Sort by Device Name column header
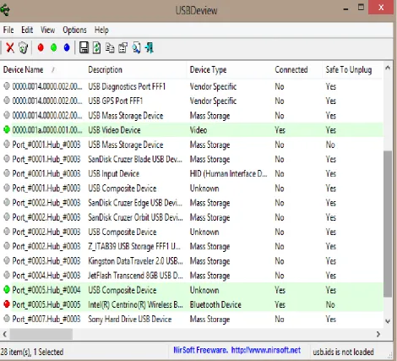The image size is (397, 361). coord(42,69)
